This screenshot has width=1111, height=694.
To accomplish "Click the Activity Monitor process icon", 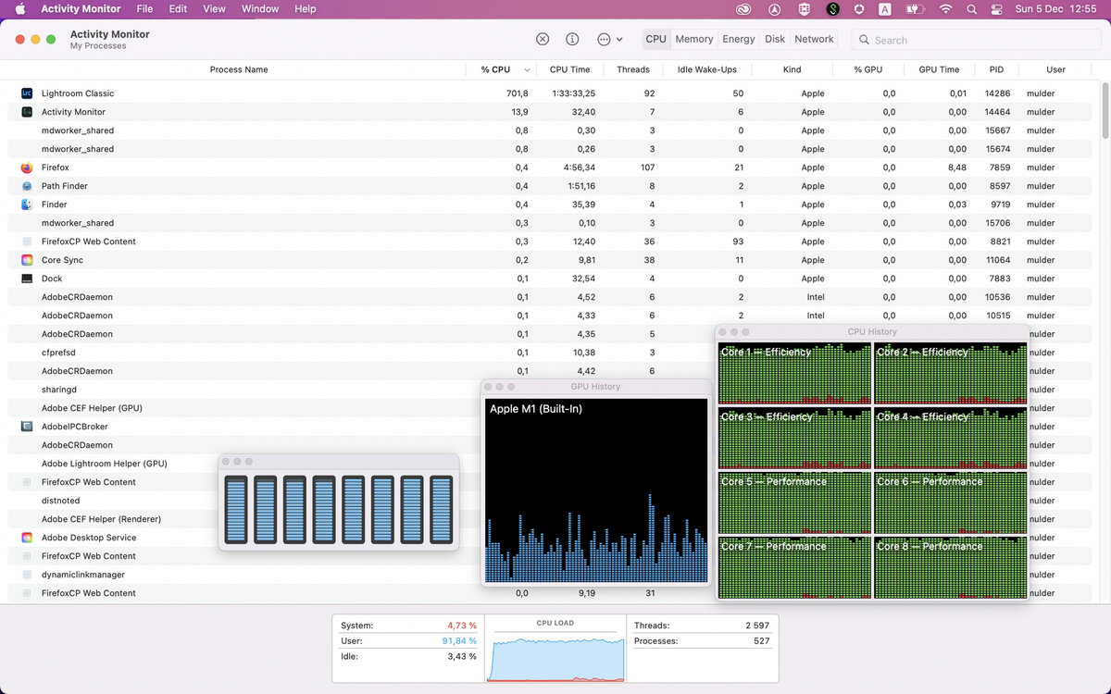I will 27,112.
